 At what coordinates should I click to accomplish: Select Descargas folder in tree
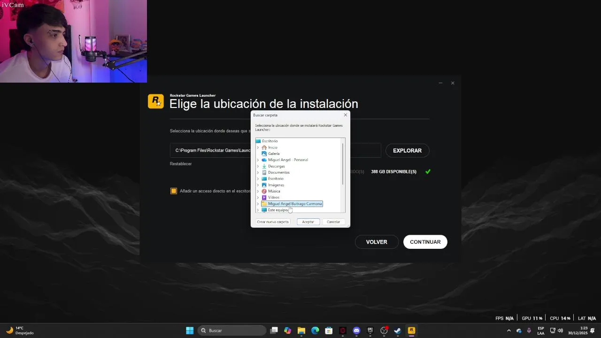tap(277, 166)
